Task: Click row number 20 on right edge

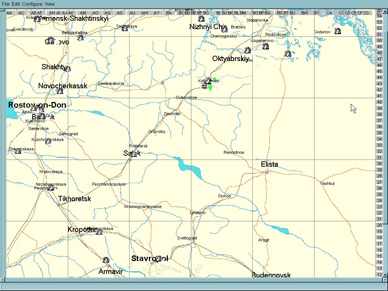Action: pyautogui.click(x=379, y=225)
